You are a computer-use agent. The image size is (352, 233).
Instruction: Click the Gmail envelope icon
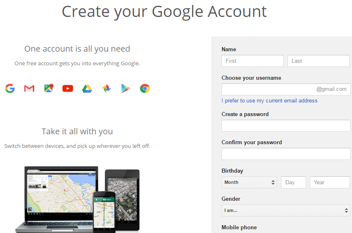[x=29, y=88]
